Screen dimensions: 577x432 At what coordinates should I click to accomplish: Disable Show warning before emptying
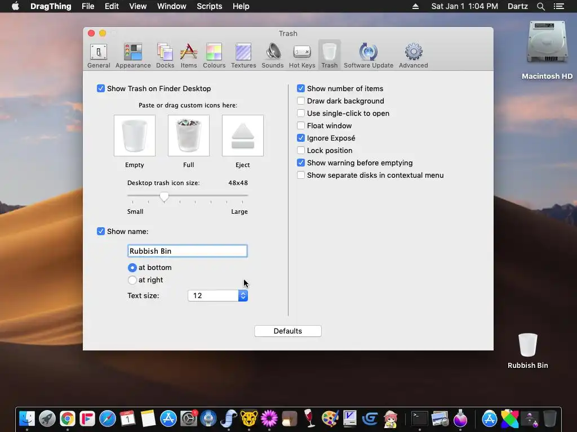301,163
